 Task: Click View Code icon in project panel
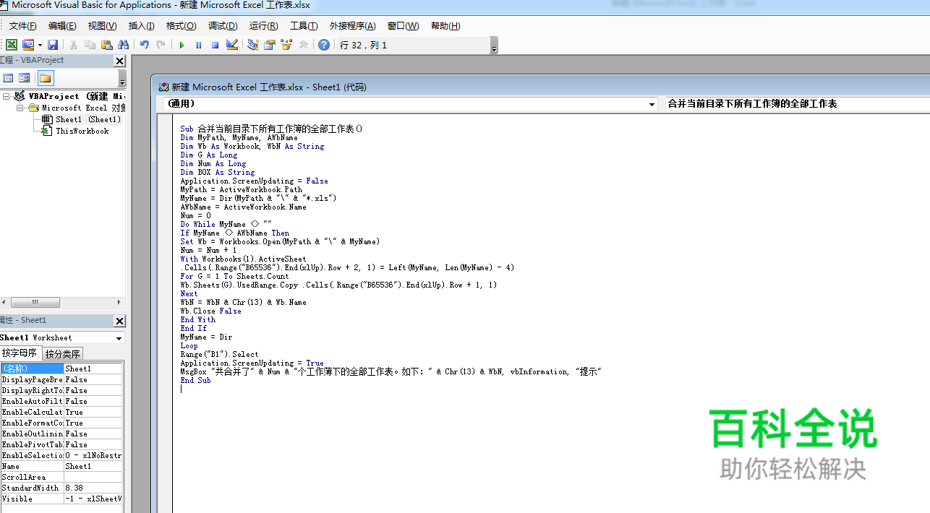[x=9, y=78]
